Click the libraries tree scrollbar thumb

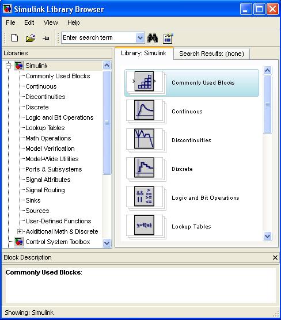tap(107, 123)
